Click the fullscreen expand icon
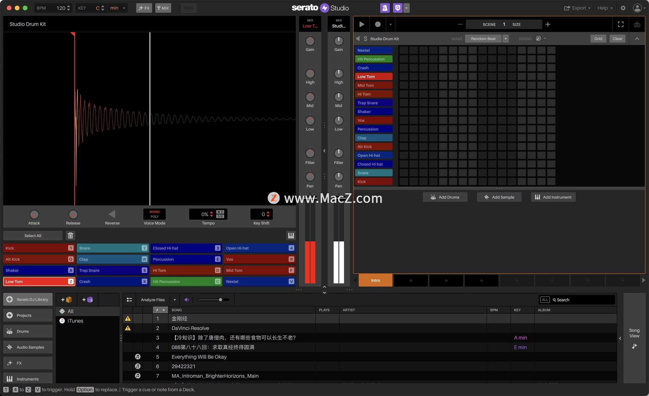 [x=621, y=24]
